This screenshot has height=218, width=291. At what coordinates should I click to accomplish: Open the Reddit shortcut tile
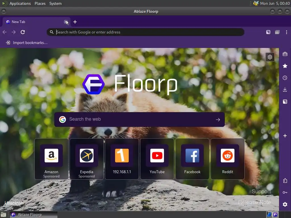click(228, 159)
